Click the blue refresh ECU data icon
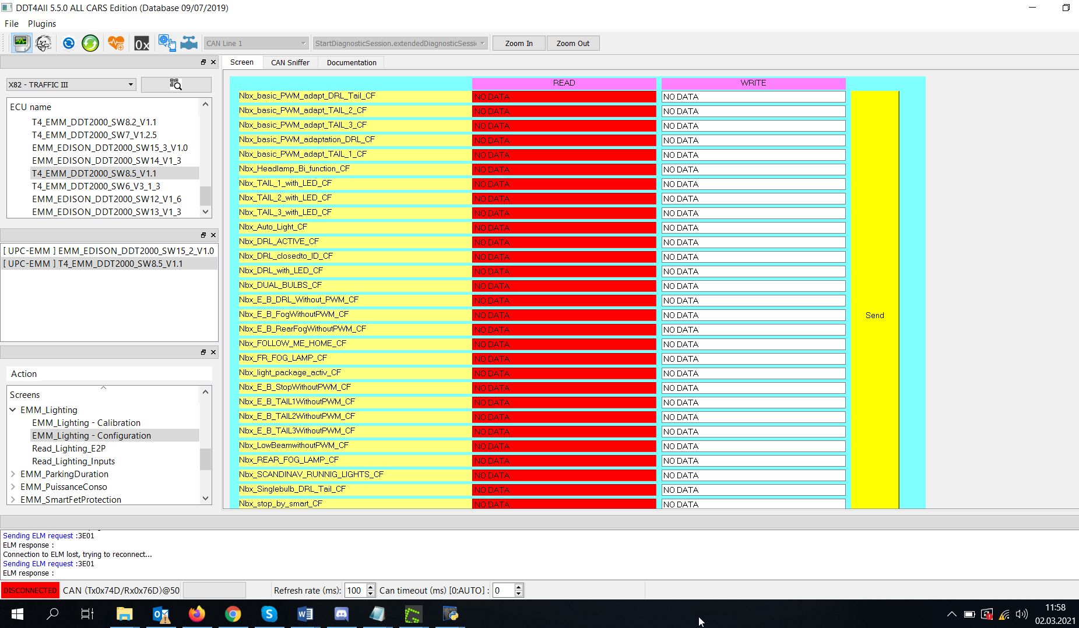The width and height of the screenshot is (1079, 628). tap(68, 43)
